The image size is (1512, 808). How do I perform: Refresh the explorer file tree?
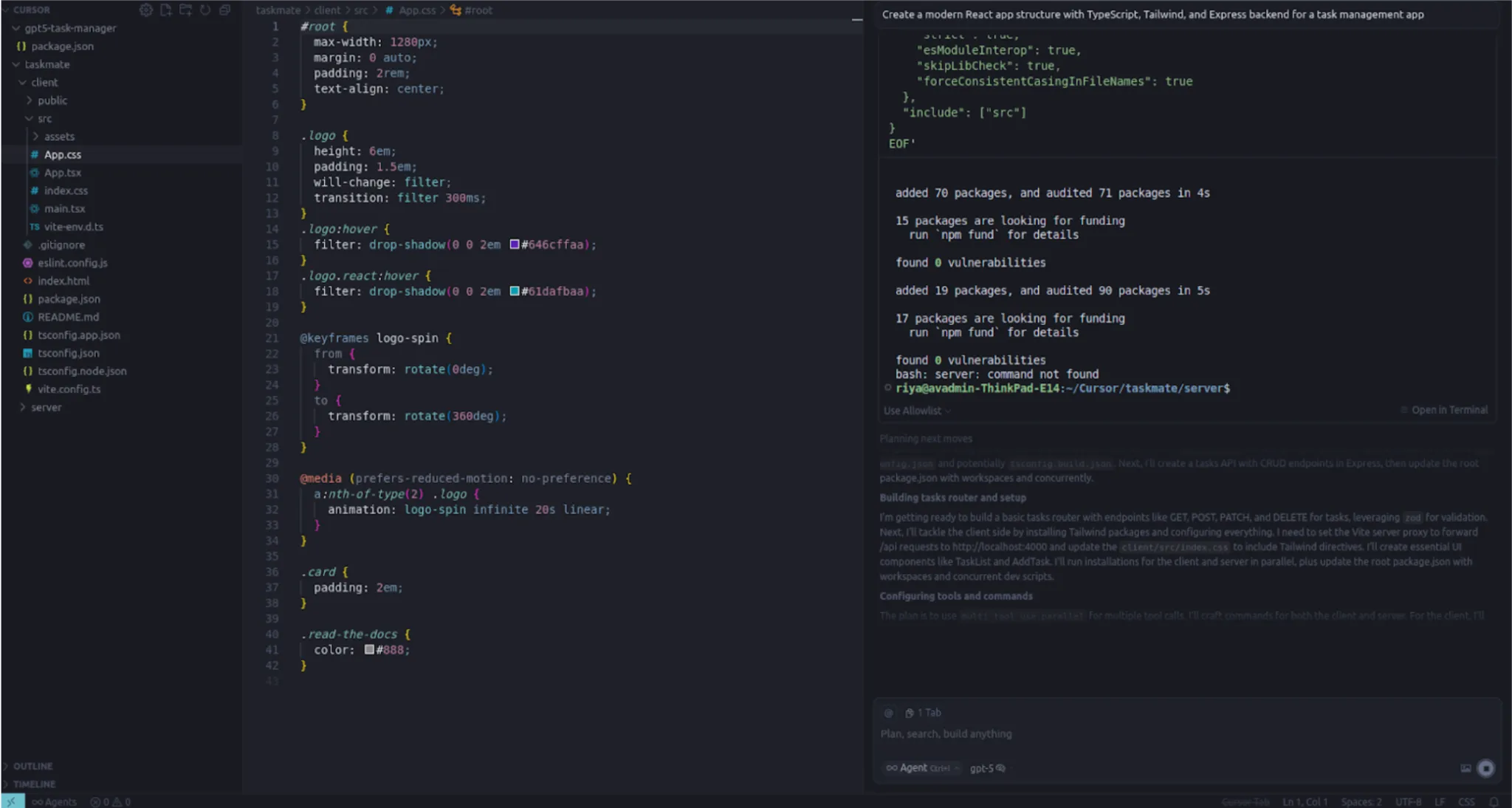coord(205,10)
